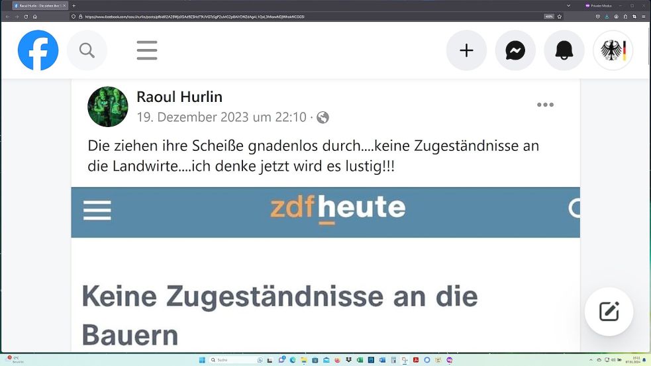Open Messenger chats
This screenshot has width=651, height=366.
click(515, 50)
